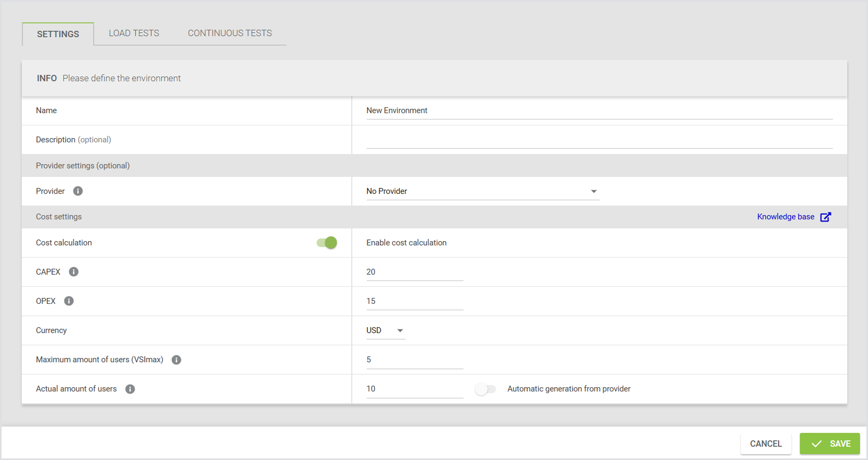Image resolution: width=868 pixels, height=460 pixels.
Task: Click the OPEX value field showing 15
Action: tap(414, 301)
